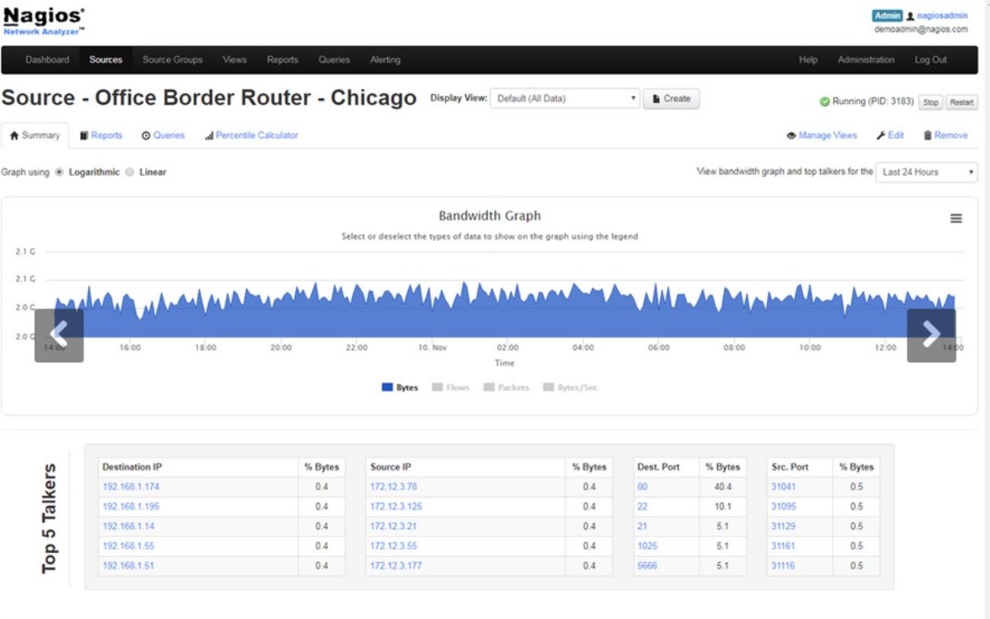990x619 pixels.
Task: Click the Stop button
Action: pos(931,102)
